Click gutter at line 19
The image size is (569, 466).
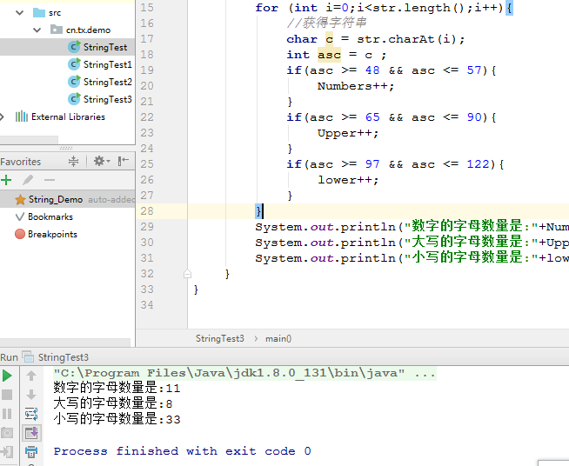(x=147, y=70)
